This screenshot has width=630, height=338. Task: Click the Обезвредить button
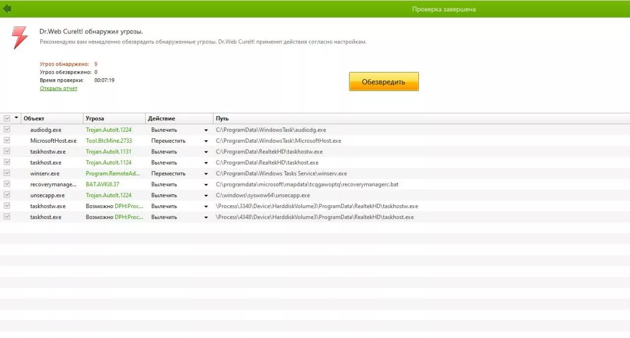384,82
